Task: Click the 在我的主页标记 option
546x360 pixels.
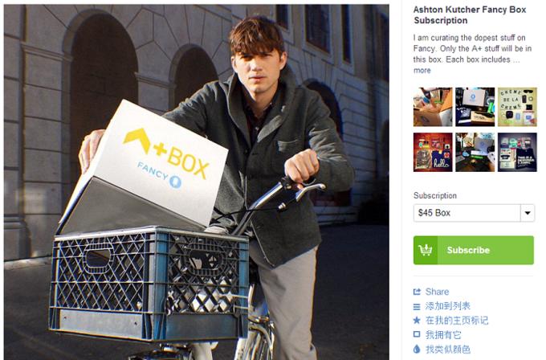Action: (x=457, y=321)
